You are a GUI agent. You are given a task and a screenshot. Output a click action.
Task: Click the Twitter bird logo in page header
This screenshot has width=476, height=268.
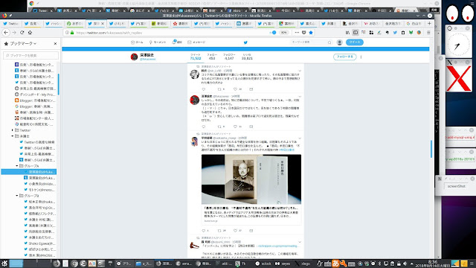point(245,42)
